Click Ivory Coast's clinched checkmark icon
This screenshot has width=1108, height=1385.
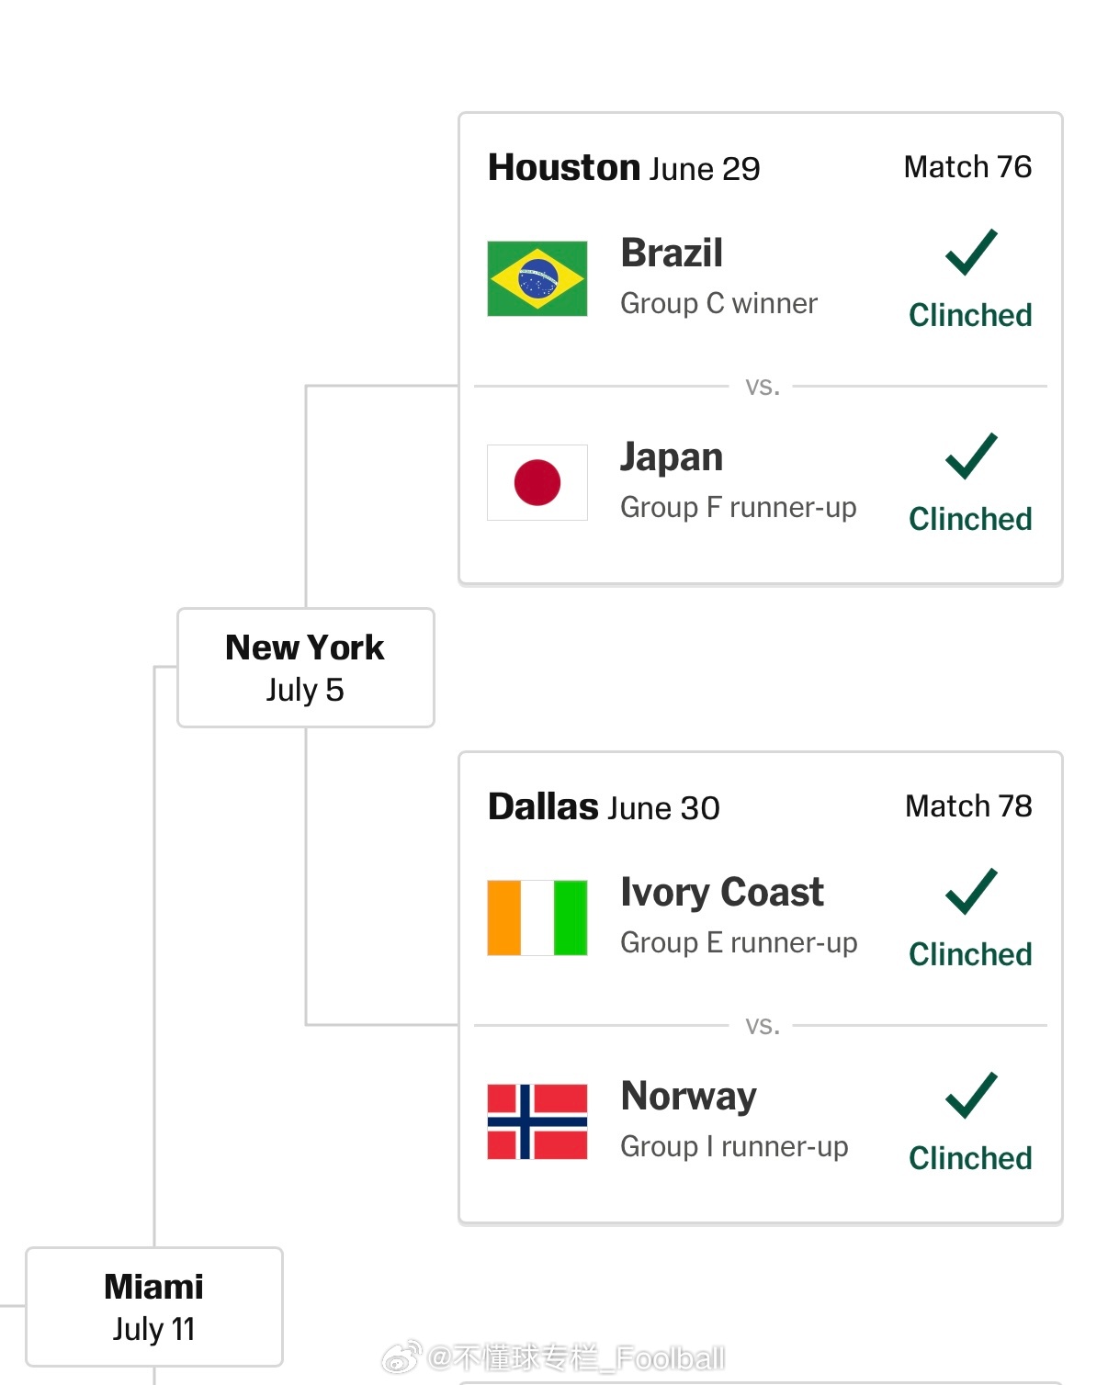971,891
